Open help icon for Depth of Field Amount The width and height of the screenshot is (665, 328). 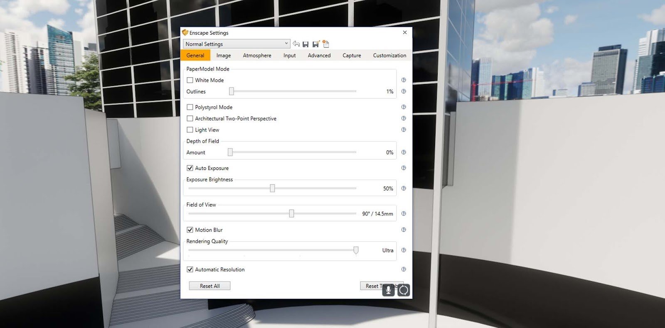tap(404, 152)
